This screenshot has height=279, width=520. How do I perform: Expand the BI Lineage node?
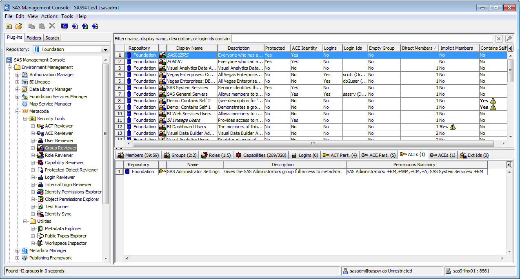(18, 82)
